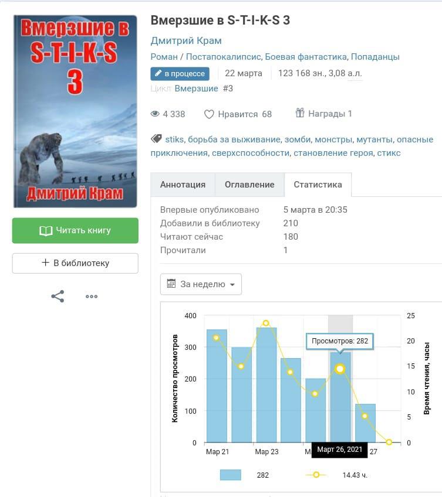Click the eye views counter icon
This screenshot has height=497, width=442.
156,114
